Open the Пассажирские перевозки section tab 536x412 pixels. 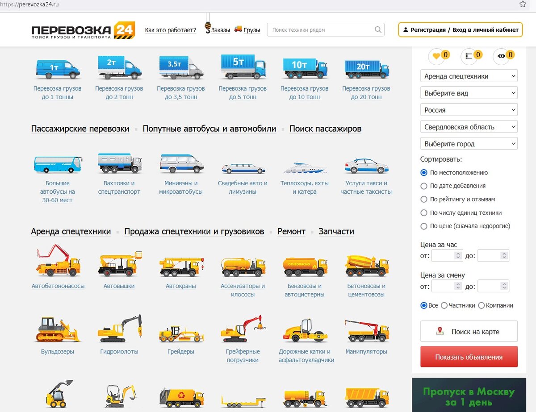coord(80,129)
